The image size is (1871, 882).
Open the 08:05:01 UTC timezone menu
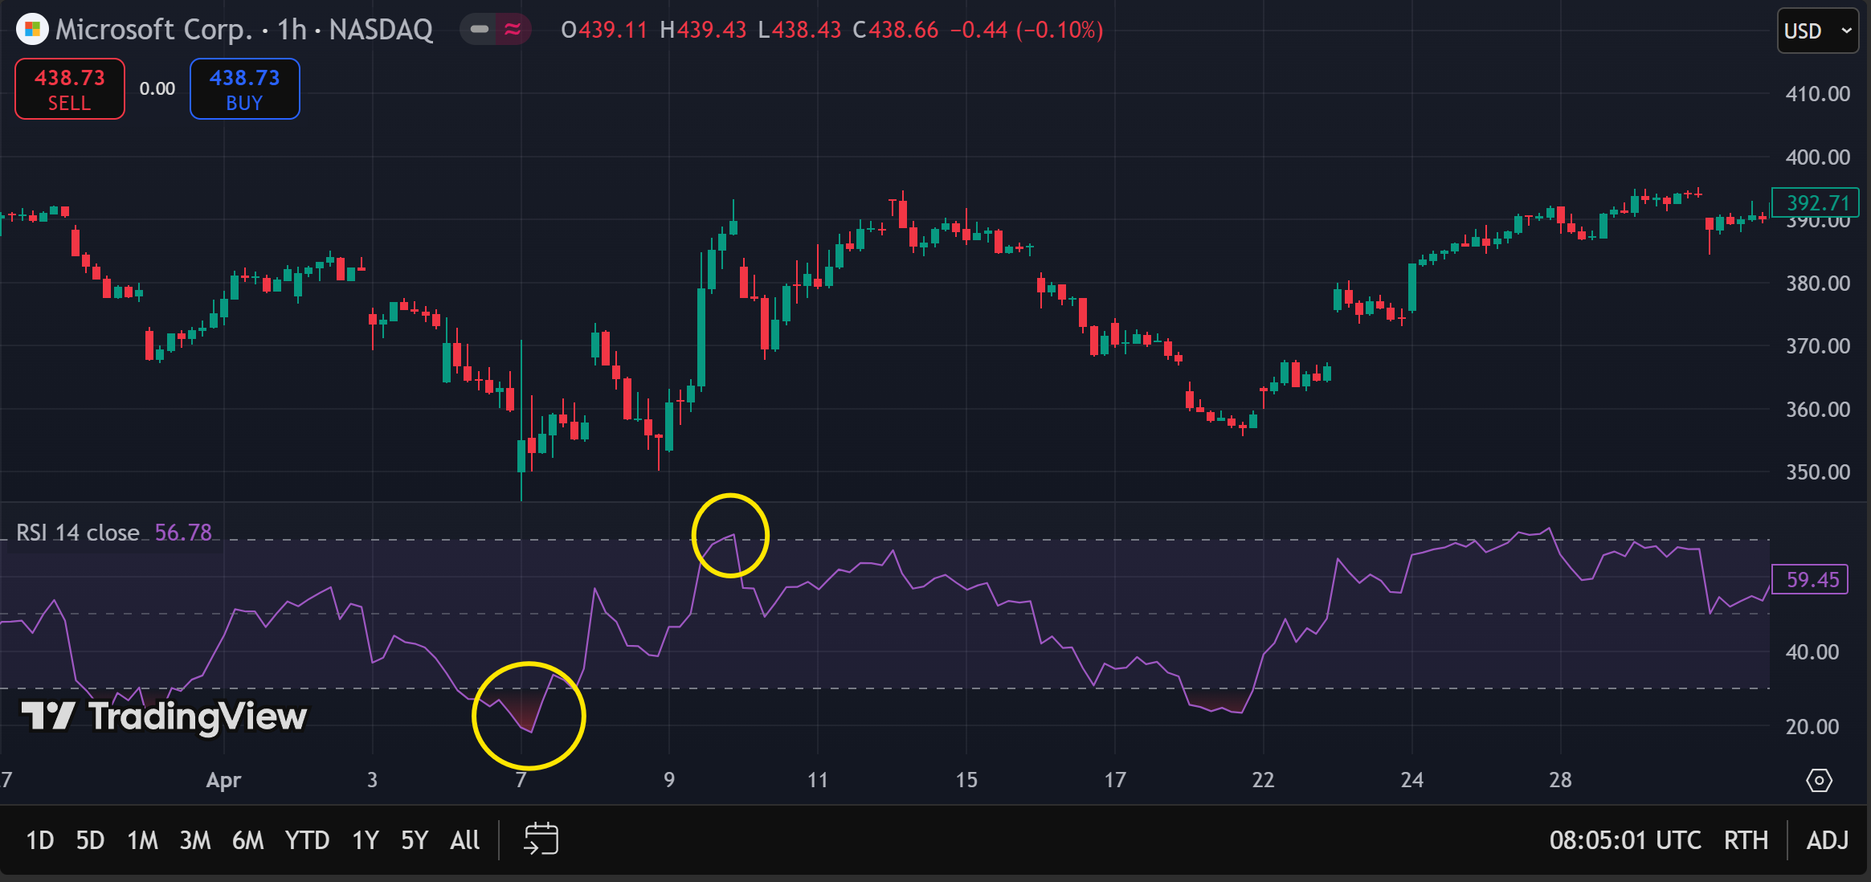coord(1624,840)
